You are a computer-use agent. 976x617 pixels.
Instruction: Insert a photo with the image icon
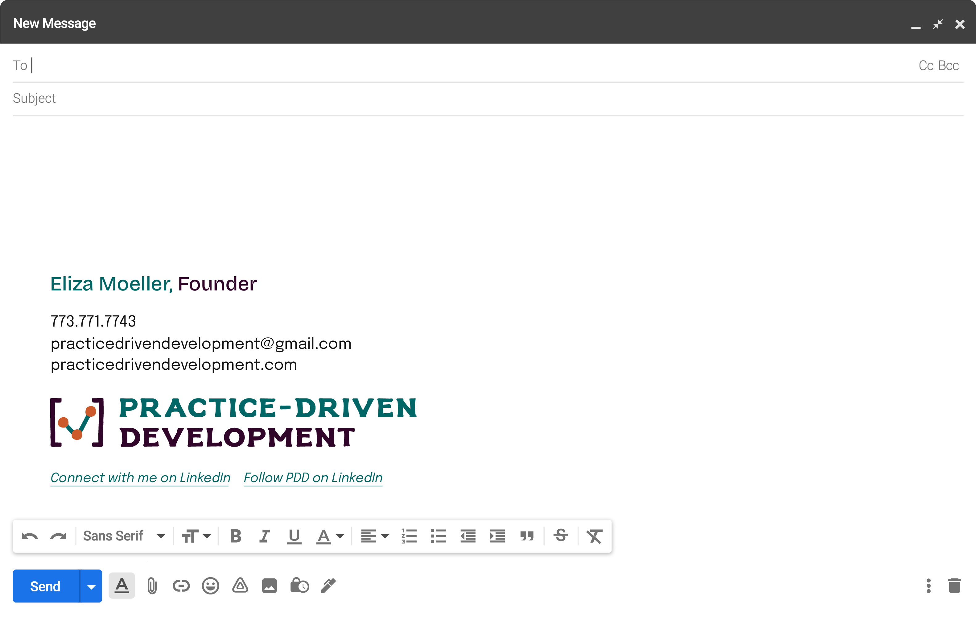tap(269, 586)
